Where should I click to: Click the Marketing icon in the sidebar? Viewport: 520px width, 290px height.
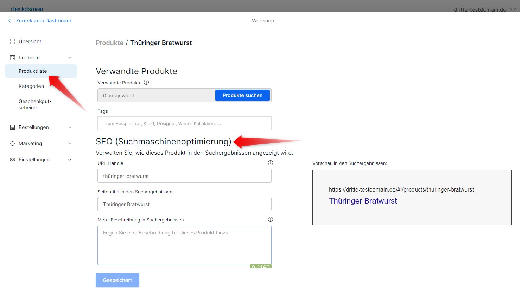click(x=12, y=143)
